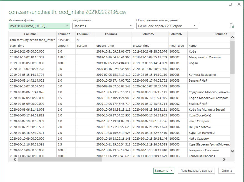Click the Куриные Наггетсы cell

click(x=209, y=133)
